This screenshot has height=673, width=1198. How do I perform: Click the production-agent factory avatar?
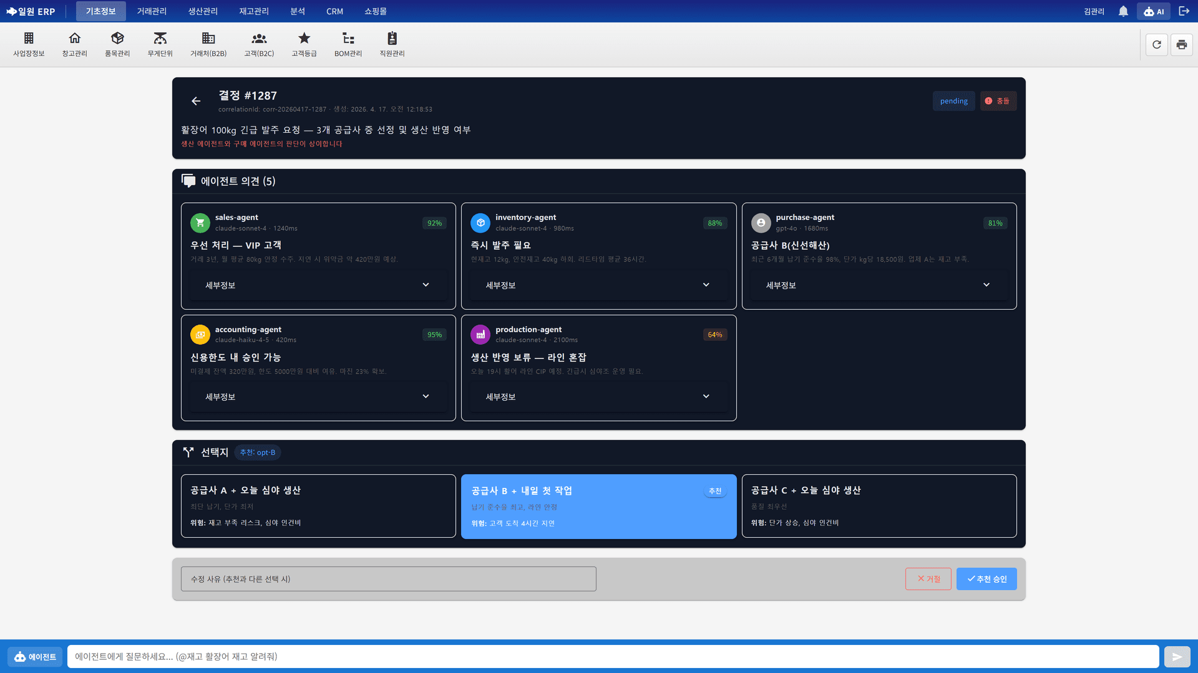pos(480,335)
